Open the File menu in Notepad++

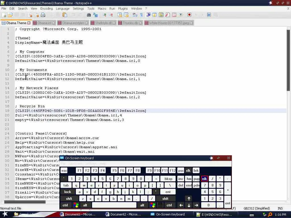click(4, 9)
